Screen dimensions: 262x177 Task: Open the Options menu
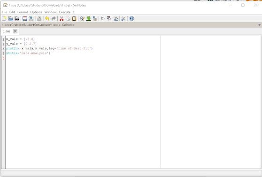[36, 12]
